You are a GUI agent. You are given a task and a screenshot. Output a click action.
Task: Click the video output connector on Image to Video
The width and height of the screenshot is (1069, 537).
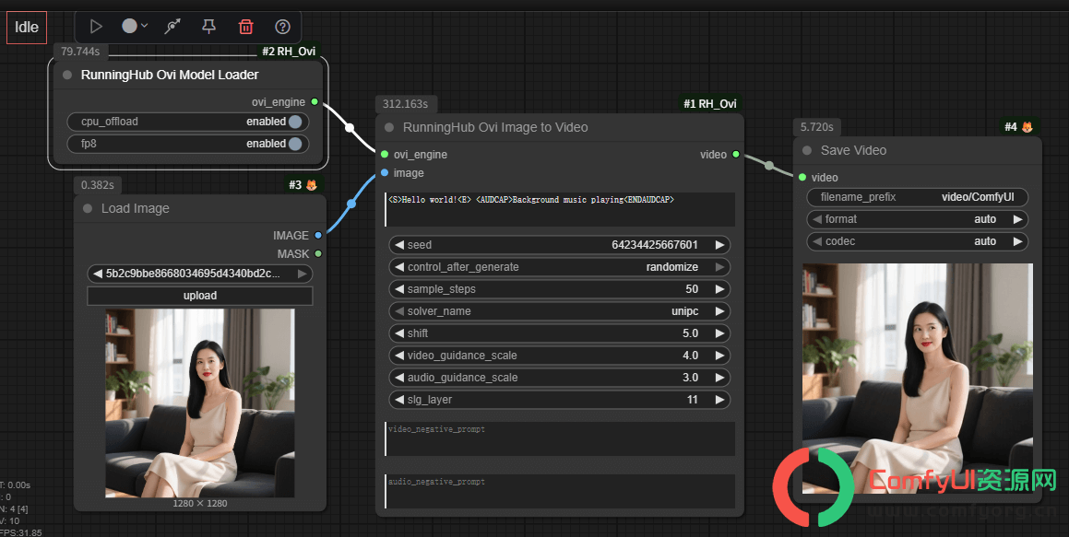(736, 155)
